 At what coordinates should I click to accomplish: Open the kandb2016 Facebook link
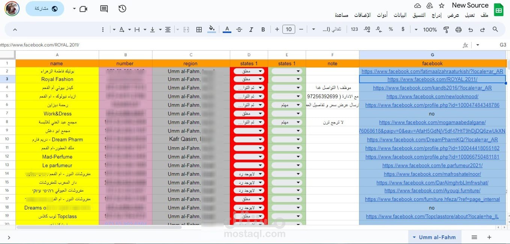(x=432, y=88)
